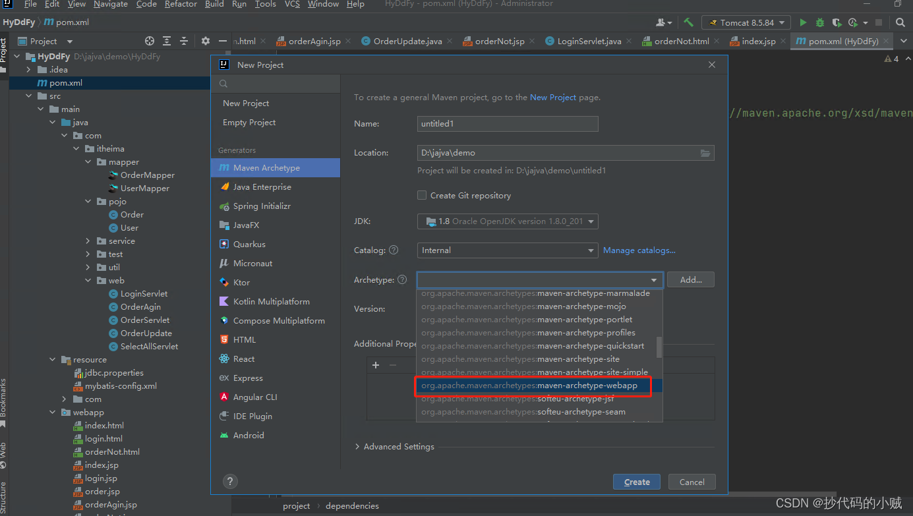Select the React generator
This screenshot has width=913, height=516.
coord(276,359)
